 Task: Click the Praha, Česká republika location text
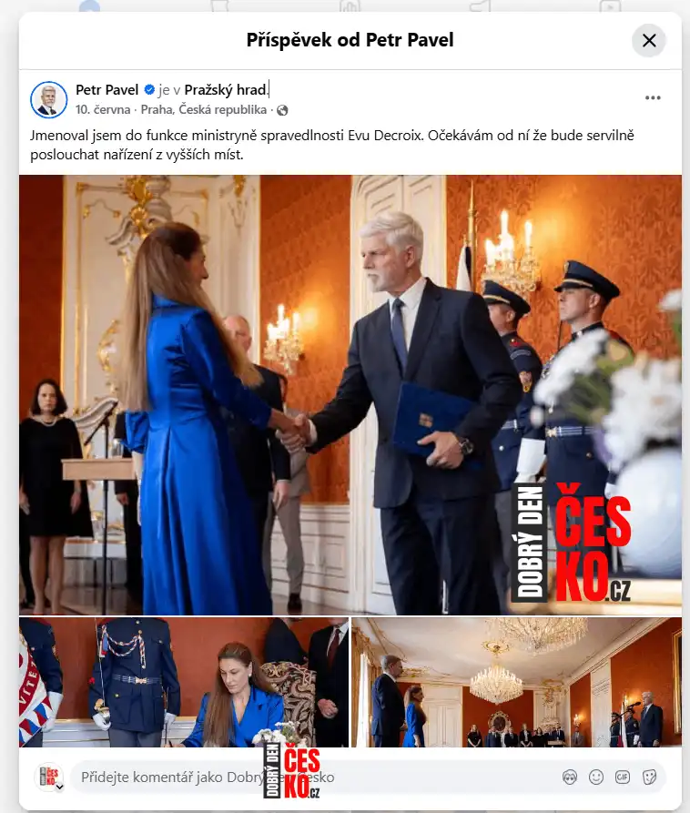click(204, 110)
